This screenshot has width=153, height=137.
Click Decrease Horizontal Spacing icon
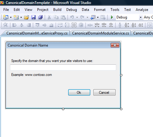104,25
